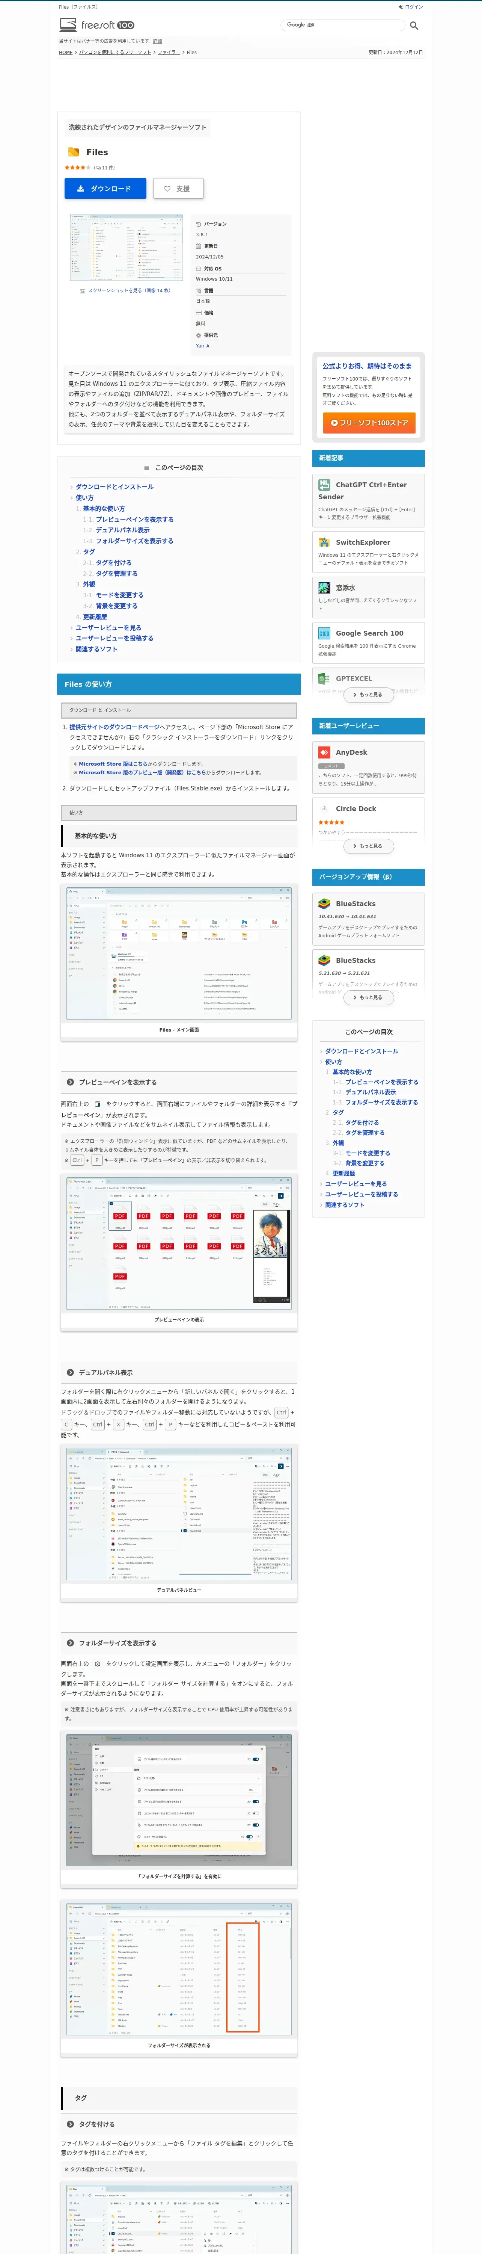
Task: Click コメント badge under AnyDesk
Action: (331, 766)
